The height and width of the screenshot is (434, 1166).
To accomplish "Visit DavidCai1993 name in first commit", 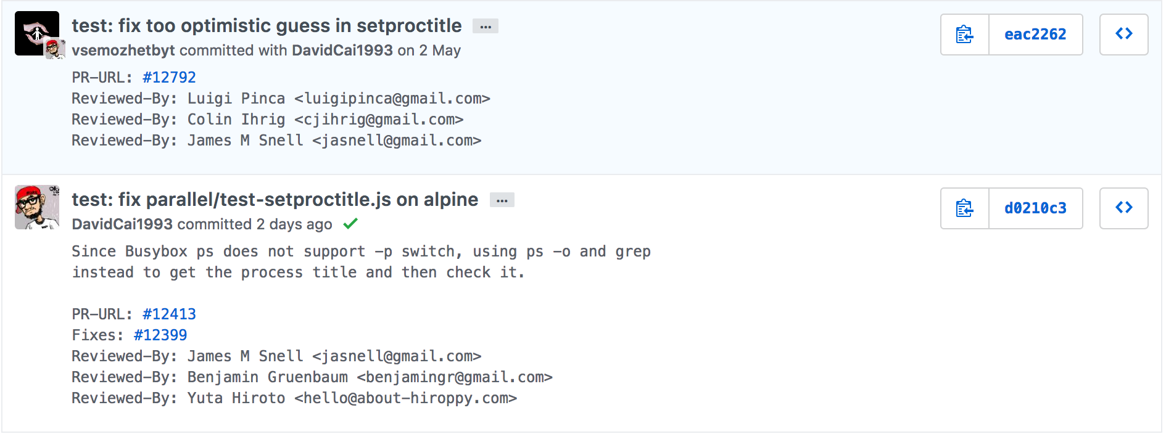I will click(x=342, y=51).
